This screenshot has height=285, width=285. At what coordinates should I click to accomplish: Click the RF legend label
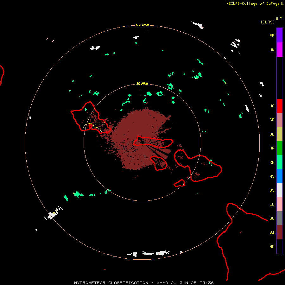coord(272,35)
